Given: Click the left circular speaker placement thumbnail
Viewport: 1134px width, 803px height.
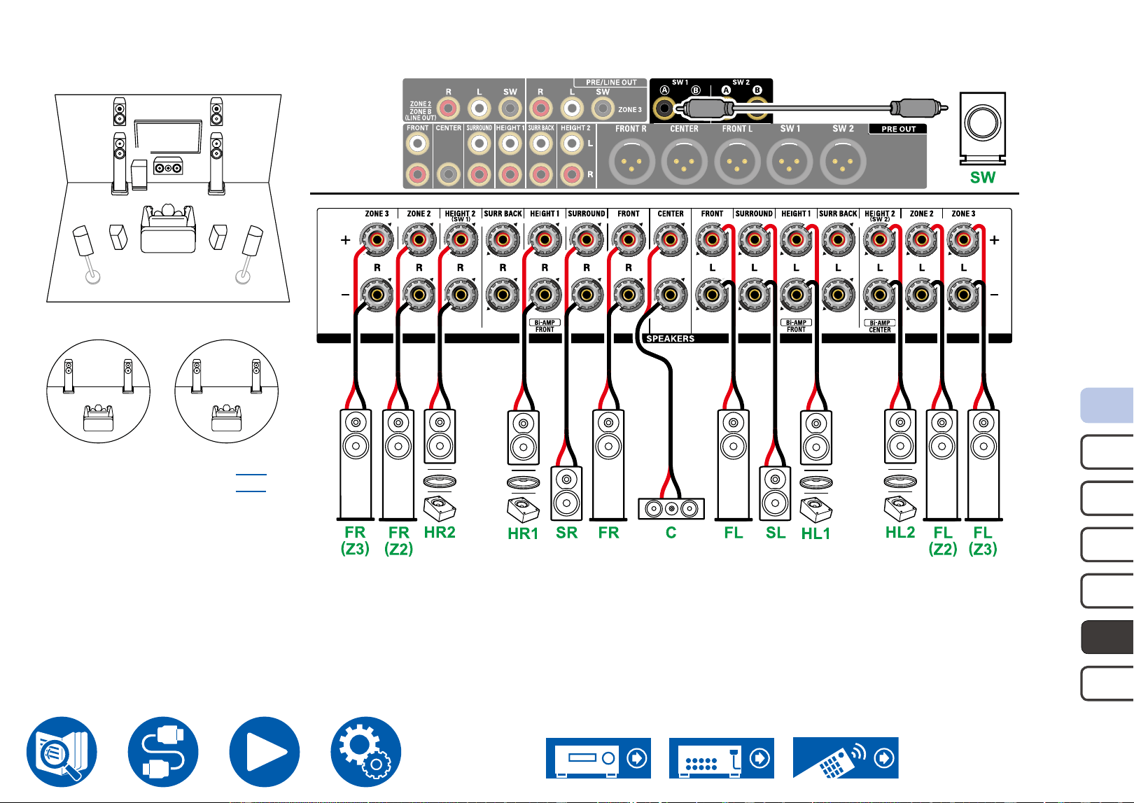Looking at the screenshot, I should coord(99,391).
